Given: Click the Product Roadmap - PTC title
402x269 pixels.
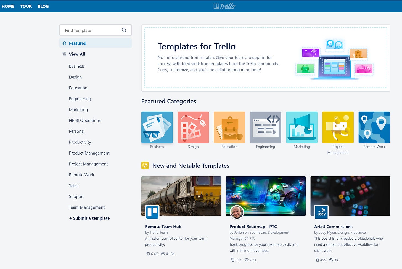Looking at the screenshot, I should coord(253,227).
